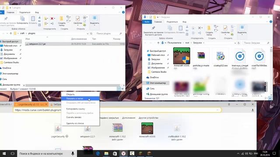The image size is (280, 157).
Task: Open Свойства in Загрузки window ribbon
Action: point(225,30)
